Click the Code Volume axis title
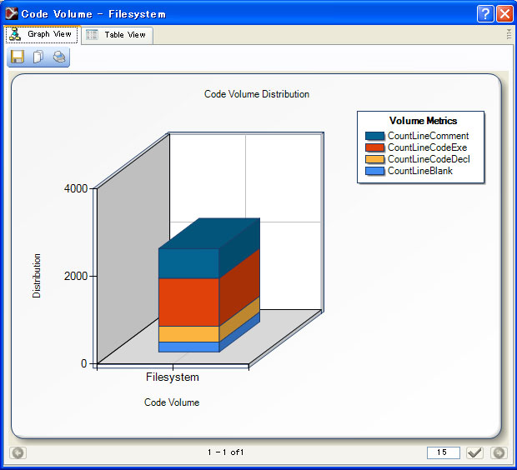This screenshot has width=517, height=470. [x=172, y=402]
